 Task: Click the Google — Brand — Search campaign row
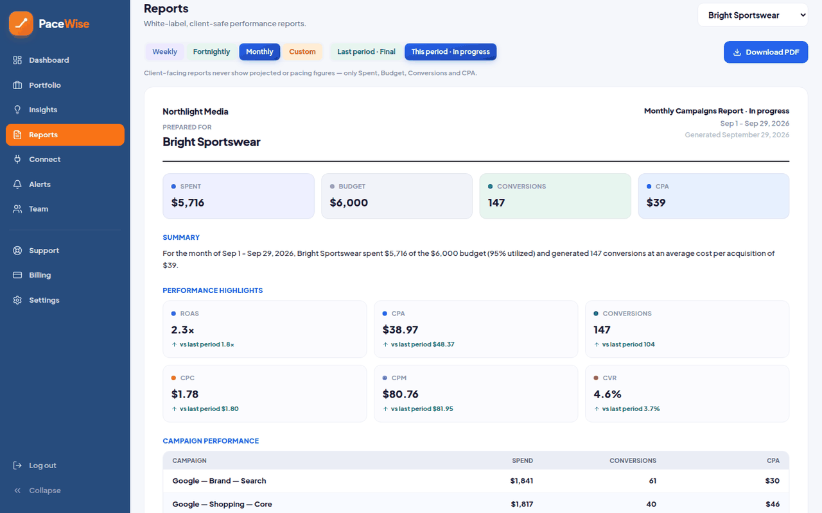476,481
